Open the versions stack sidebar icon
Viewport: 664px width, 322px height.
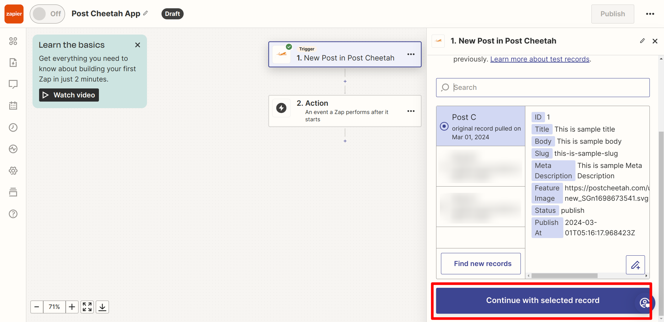pyautogui.click(x=13, y=192)
